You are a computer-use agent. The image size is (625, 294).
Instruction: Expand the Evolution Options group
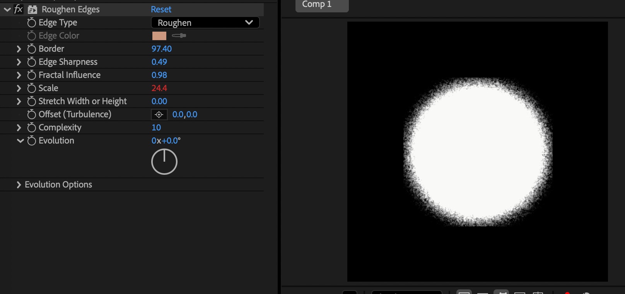click(19, 185)
